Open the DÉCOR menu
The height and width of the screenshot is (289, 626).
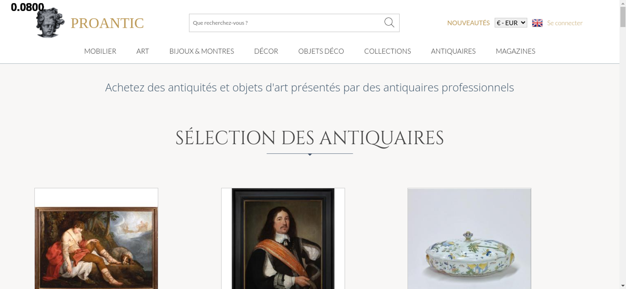(266, 51)
